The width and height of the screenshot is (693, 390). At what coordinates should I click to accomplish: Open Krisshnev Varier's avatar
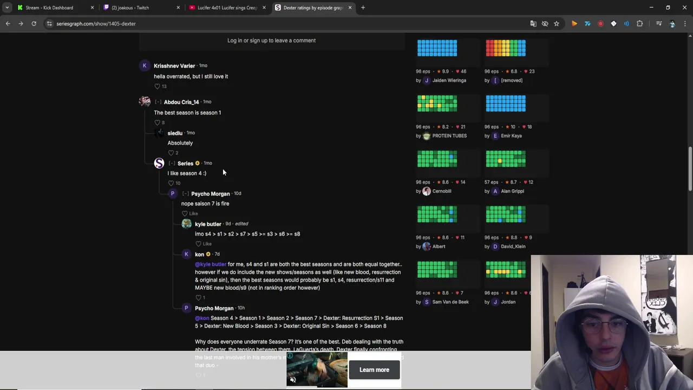144,66
